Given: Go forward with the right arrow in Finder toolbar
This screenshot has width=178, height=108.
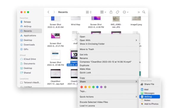Looking at the screenshot, I should coord(54,12).
